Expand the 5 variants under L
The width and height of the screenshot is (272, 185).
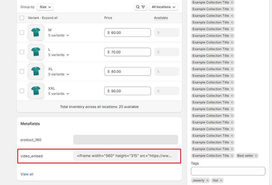[x=59, y=55]
